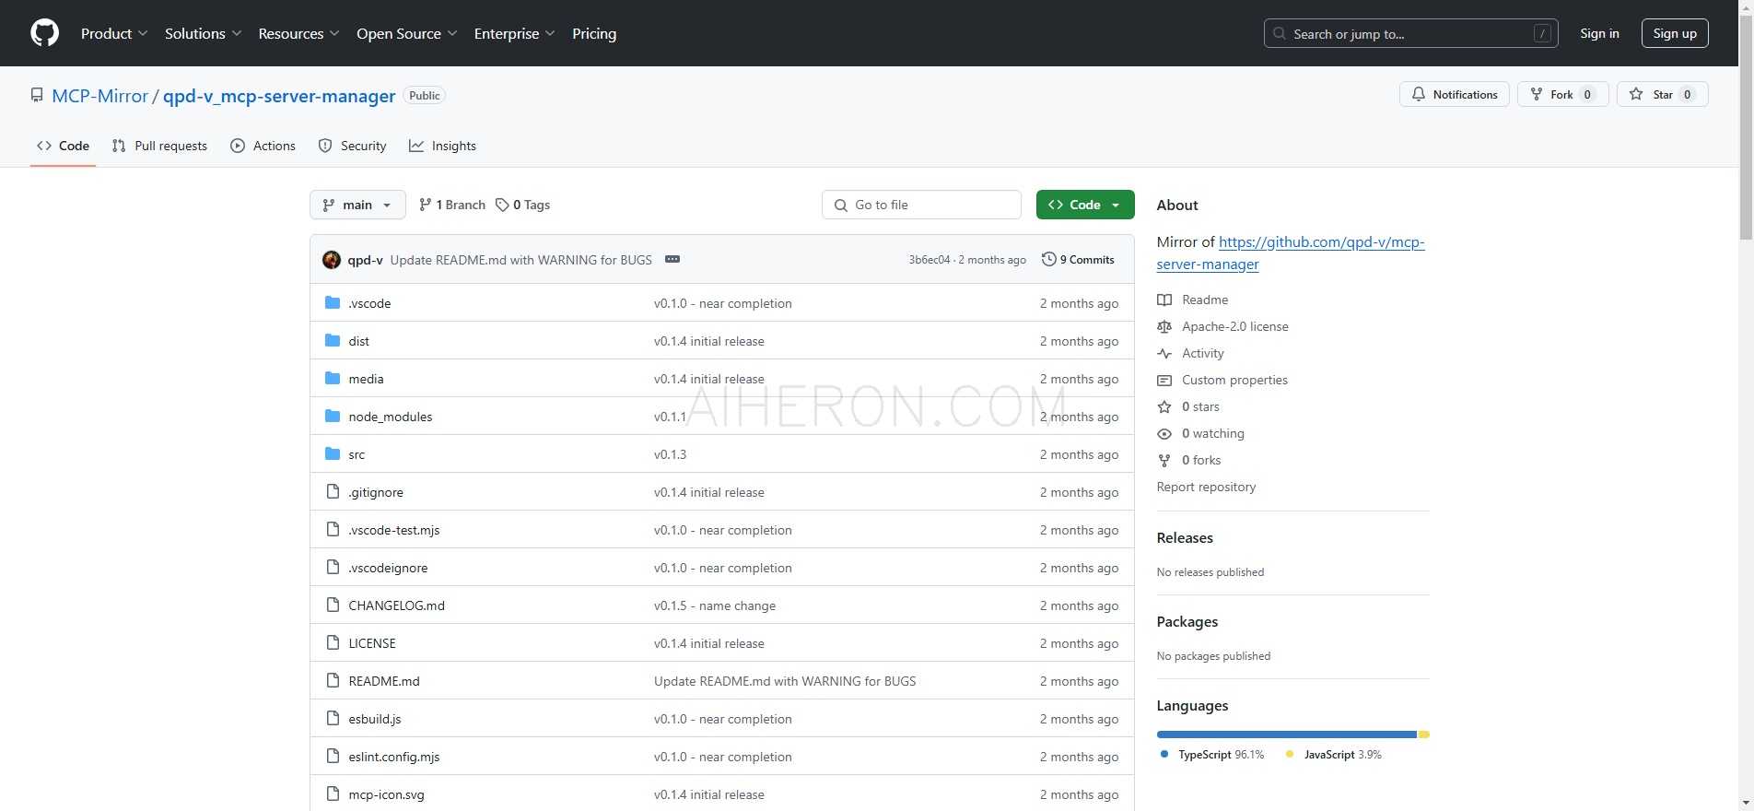Click the MCP-Mirror owner link

(99, 96)
